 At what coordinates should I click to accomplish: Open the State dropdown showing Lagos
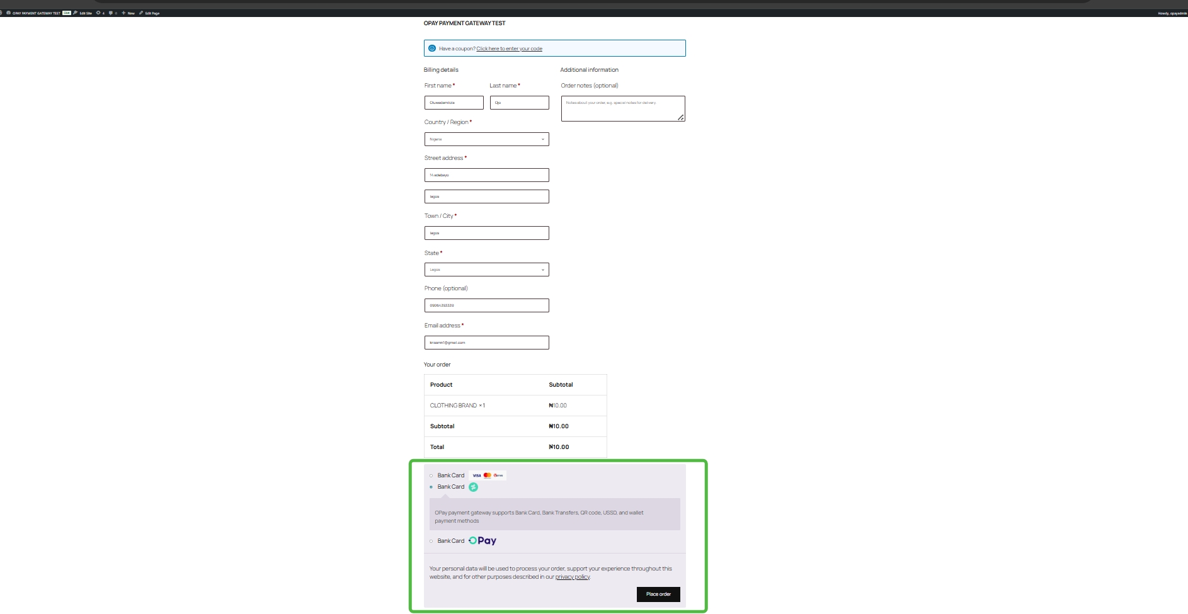coord(486,270)
